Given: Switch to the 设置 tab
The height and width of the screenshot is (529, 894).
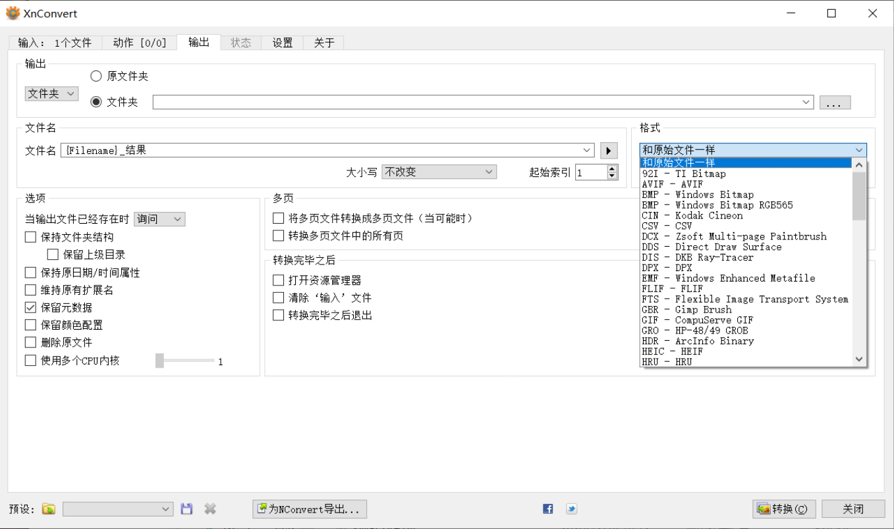Looking at the screenshot, I should [282, 42].
